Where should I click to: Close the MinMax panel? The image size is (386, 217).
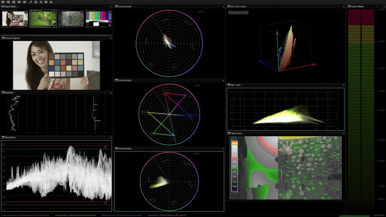[x=111, y=93]
